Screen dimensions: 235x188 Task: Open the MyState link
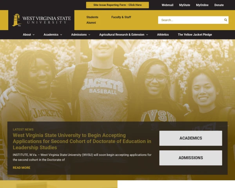pos(184,5)
